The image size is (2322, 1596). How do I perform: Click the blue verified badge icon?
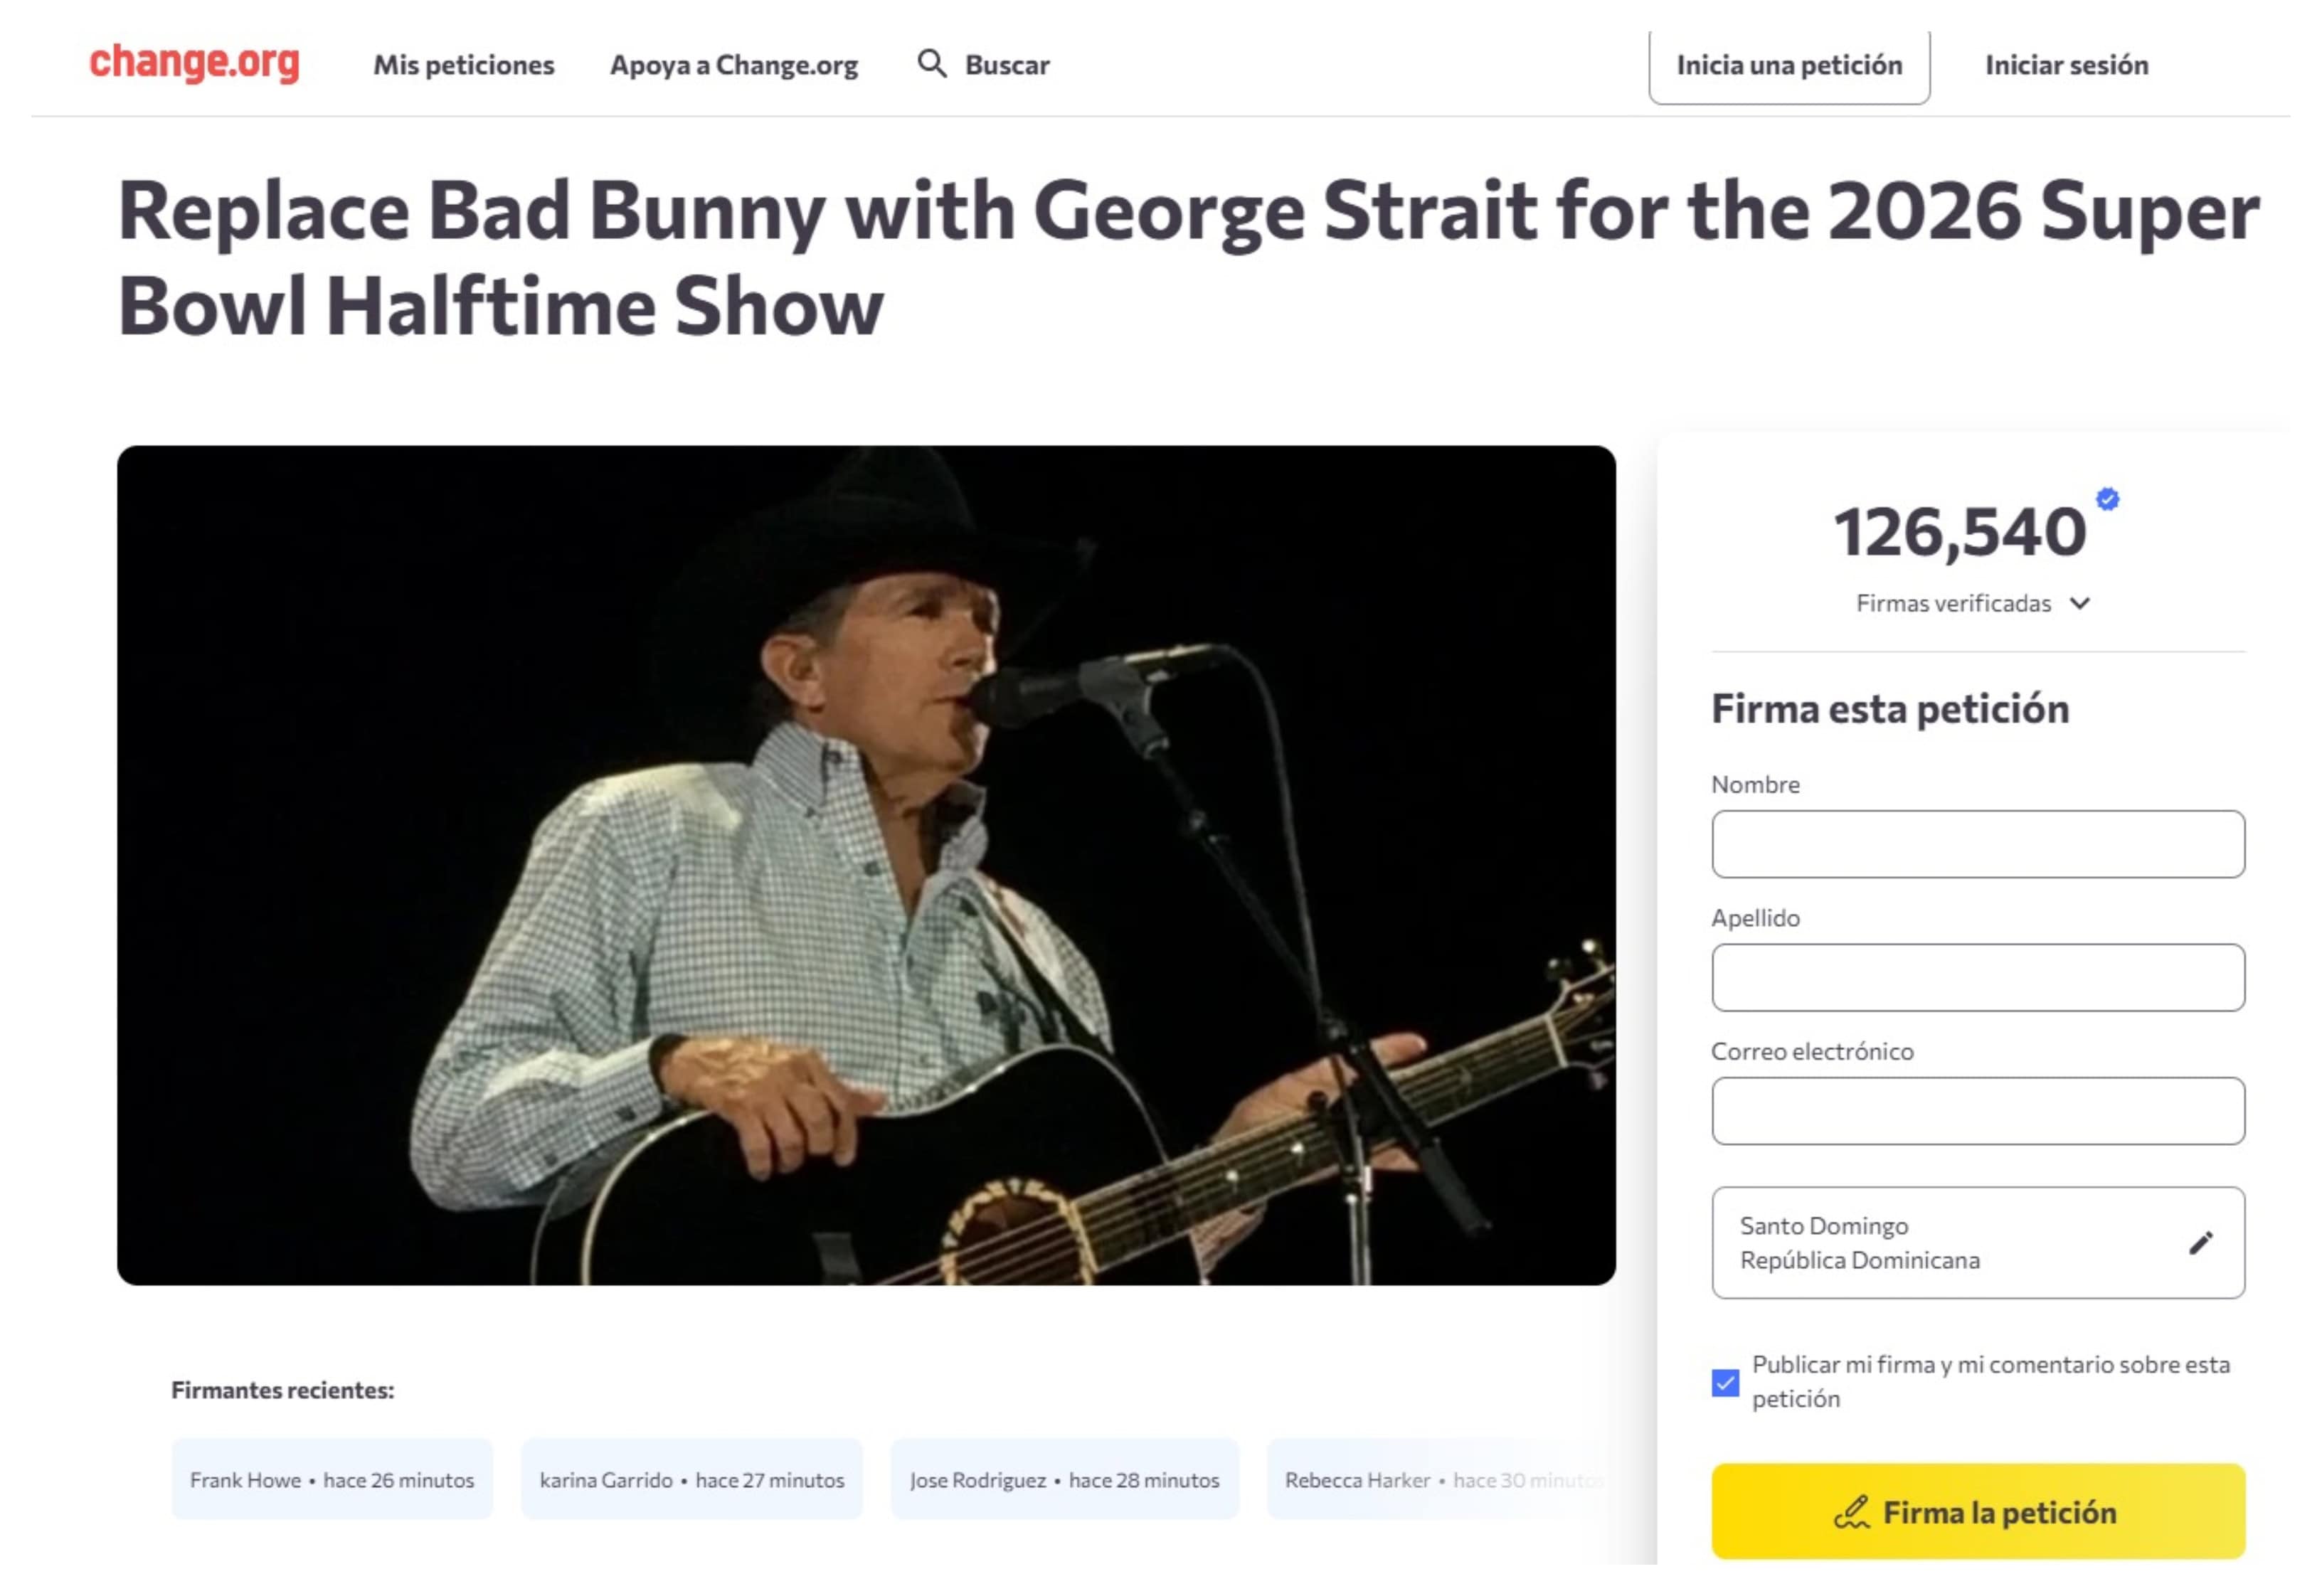2107,499
